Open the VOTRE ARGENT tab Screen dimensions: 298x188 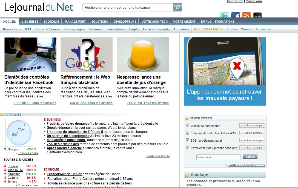(184, 22)
